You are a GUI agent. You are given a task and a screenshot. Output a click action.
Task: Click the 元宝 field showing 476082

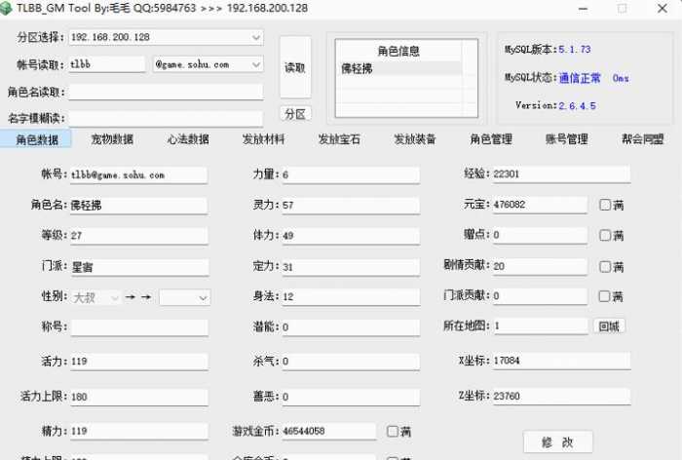click(x=540, y=205)
